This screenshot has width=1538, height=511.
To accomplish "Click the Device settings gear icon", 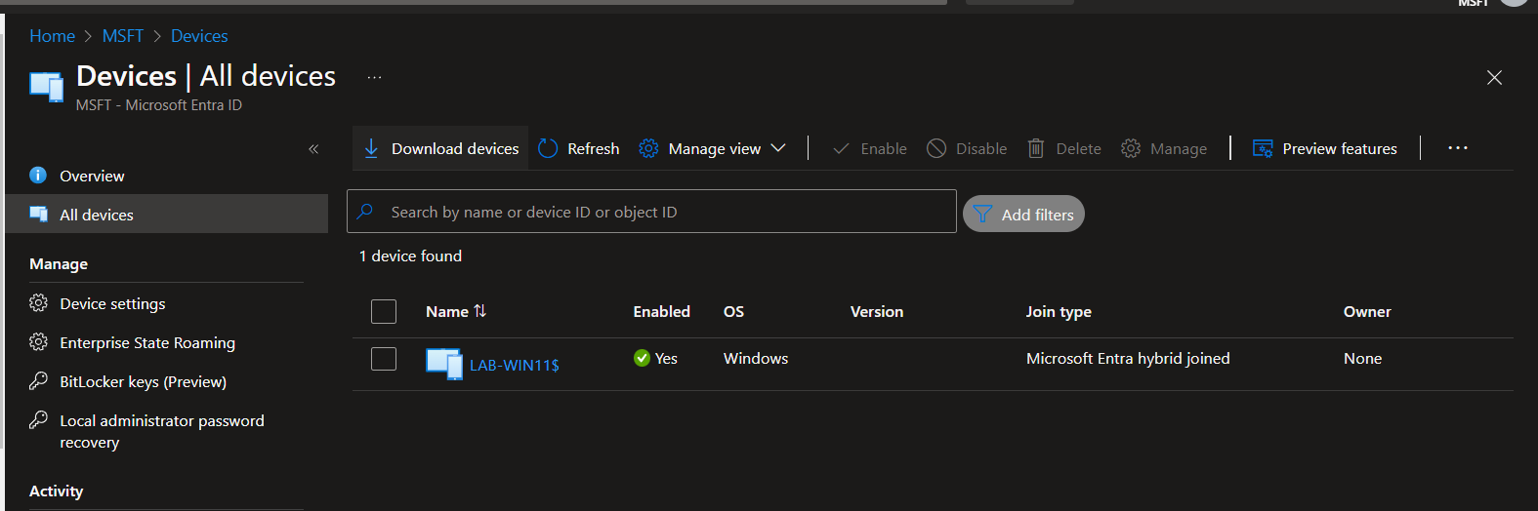I will pos(38,303).
